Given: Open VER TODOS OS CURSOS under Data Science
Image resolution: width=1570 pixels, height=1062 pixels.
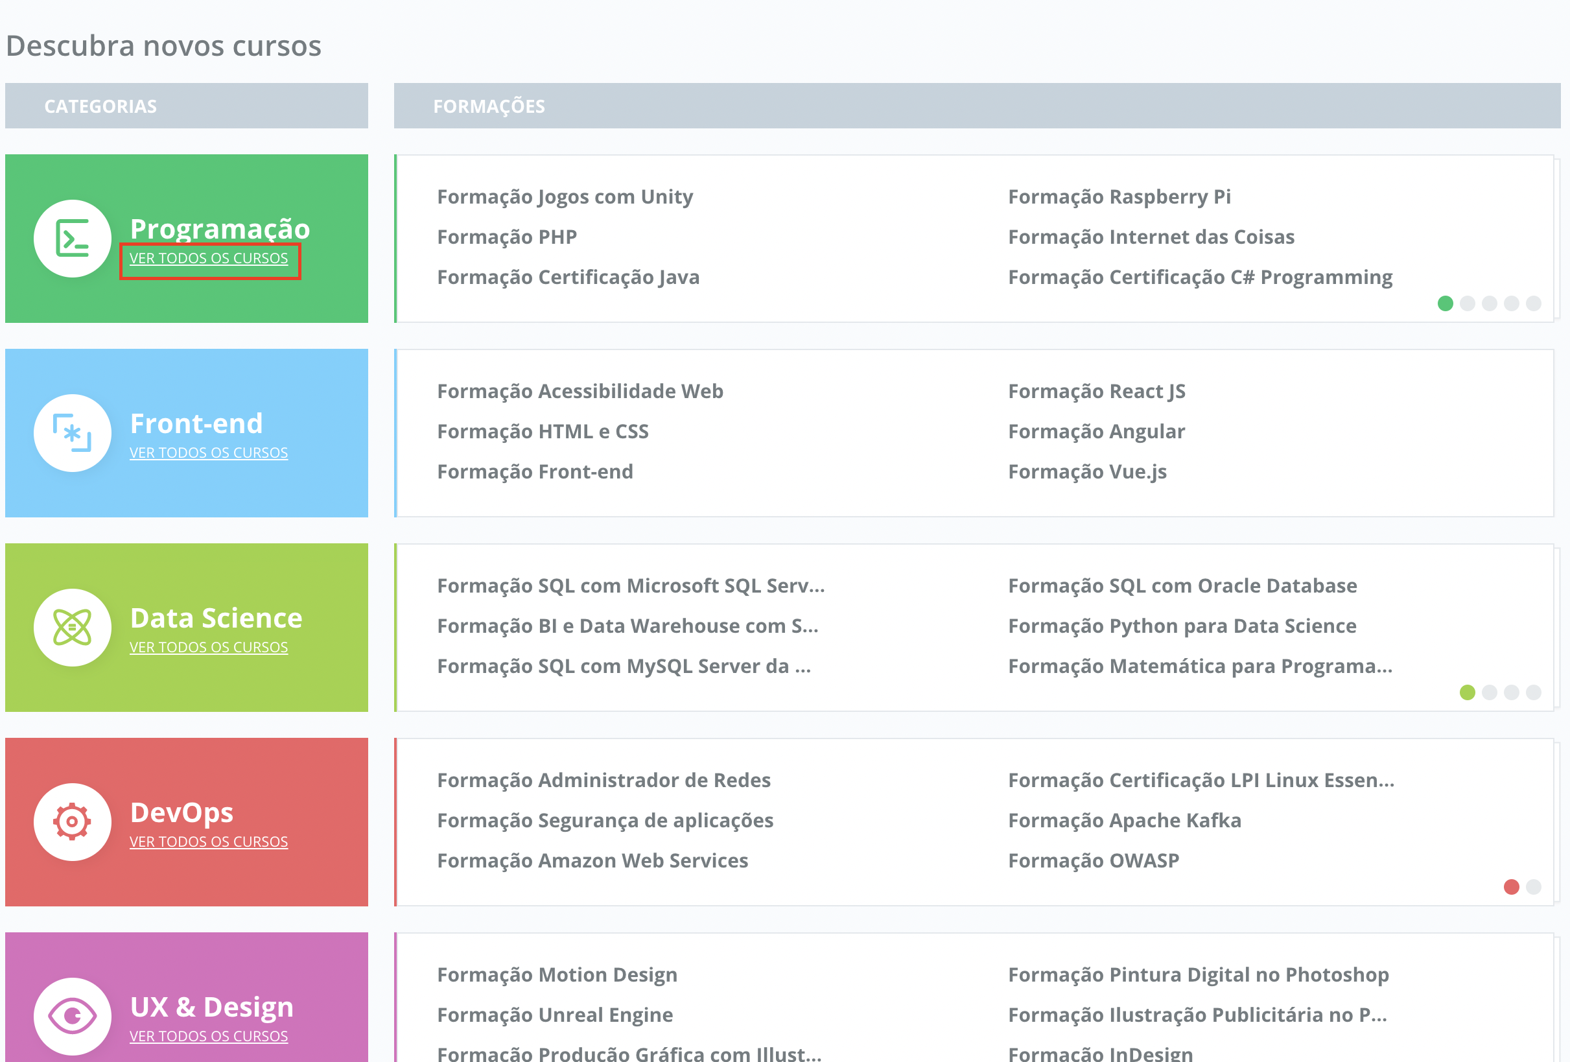Looking at the screenshot, I should 209,648.
